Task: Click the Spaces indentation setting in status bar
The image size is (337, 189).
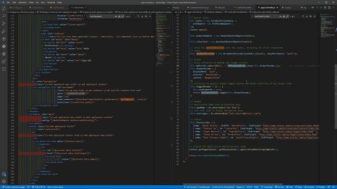Action: (240, 187)
